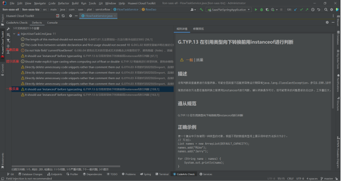Hide the rule detail pane with minus icon
The image size is (341, 181).
point(333,22)
